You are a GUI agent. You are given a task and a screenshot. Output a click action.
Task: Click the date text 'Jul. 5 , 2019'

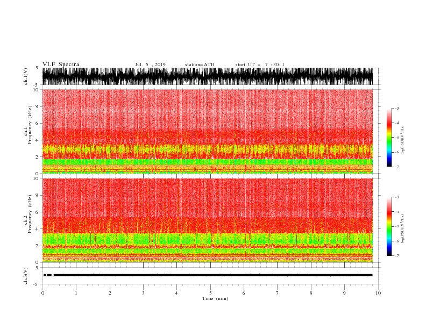(150, 65)
